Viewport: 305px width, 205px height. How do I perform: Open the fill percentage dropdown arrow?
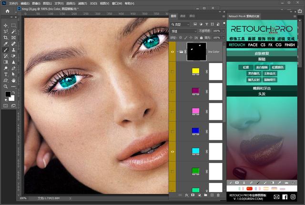click(x=224, y=38)
